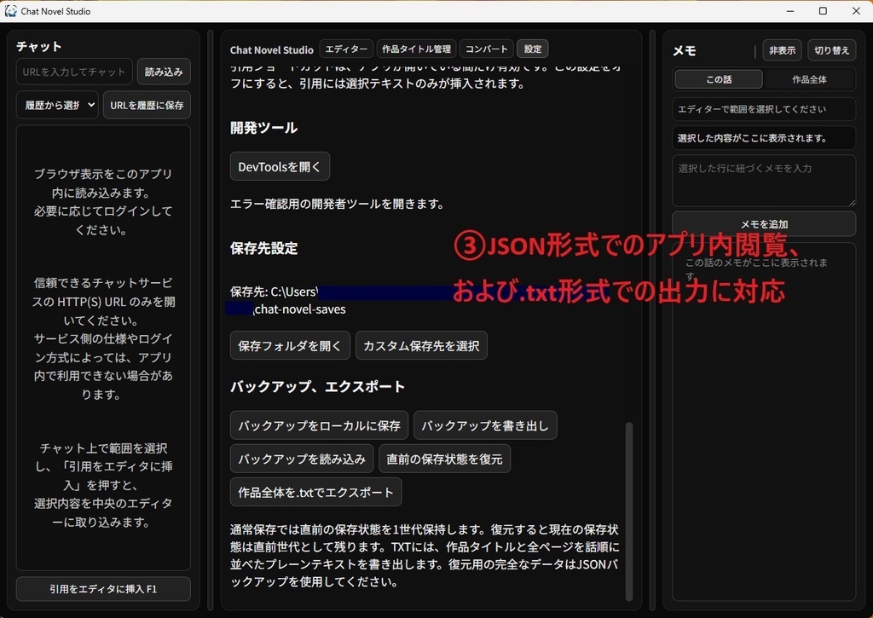The height and width of the screenshot is (618, 873).
Task: Close the Chat Novel Studio window
Action: (856, 11)
